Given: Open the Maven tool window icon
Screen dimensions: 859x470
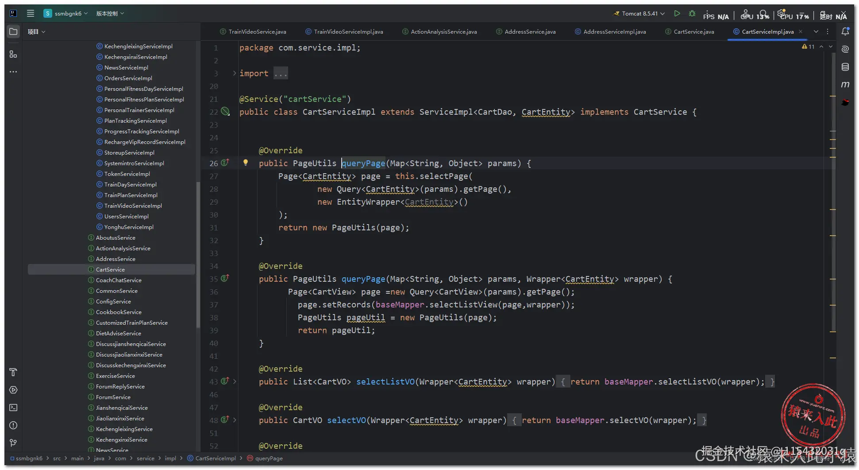Looking at the screenshot, I should [x=845, y=85].
